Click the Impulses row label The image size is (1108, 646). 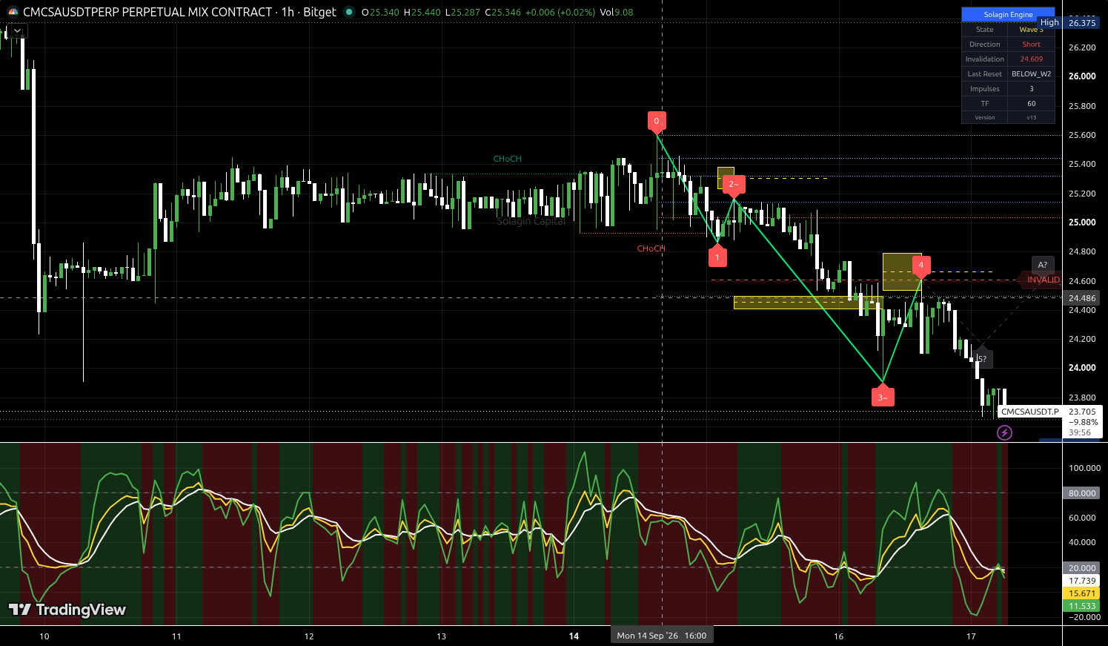pyautogui.click(x=985, y=89)
